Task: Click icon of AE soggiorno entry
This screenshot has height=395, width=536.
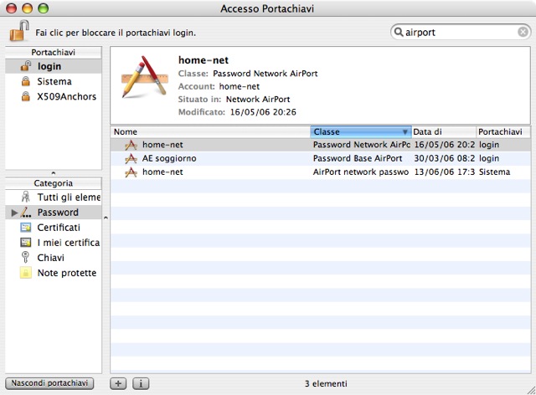Action: pyautogui.click(x=131, y=158)
